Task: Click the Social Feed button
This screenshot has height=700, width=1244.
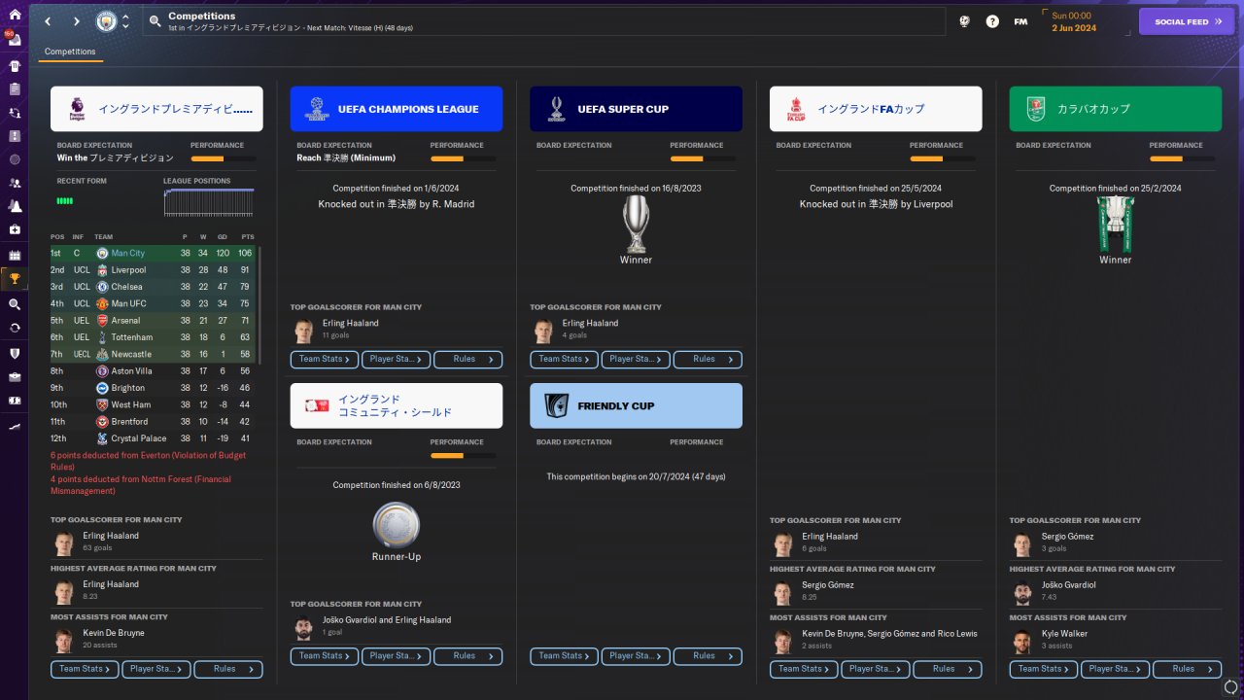Action: pyautogui.click(x=1187, y=21)
